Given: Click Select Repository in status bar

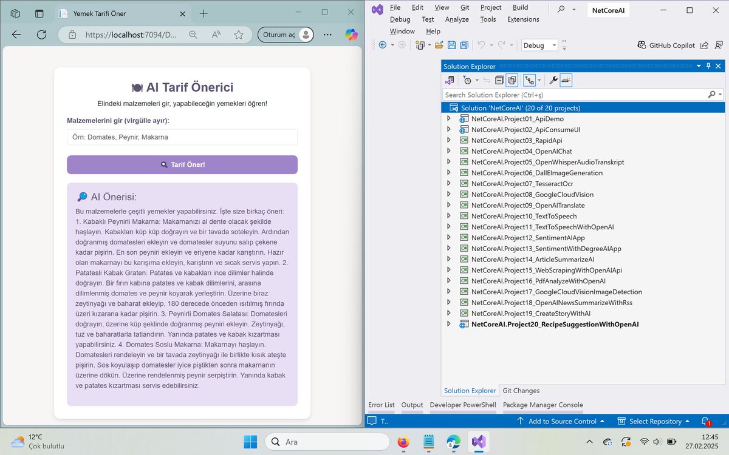Looking at the screenshot, I should click(654, 421).
